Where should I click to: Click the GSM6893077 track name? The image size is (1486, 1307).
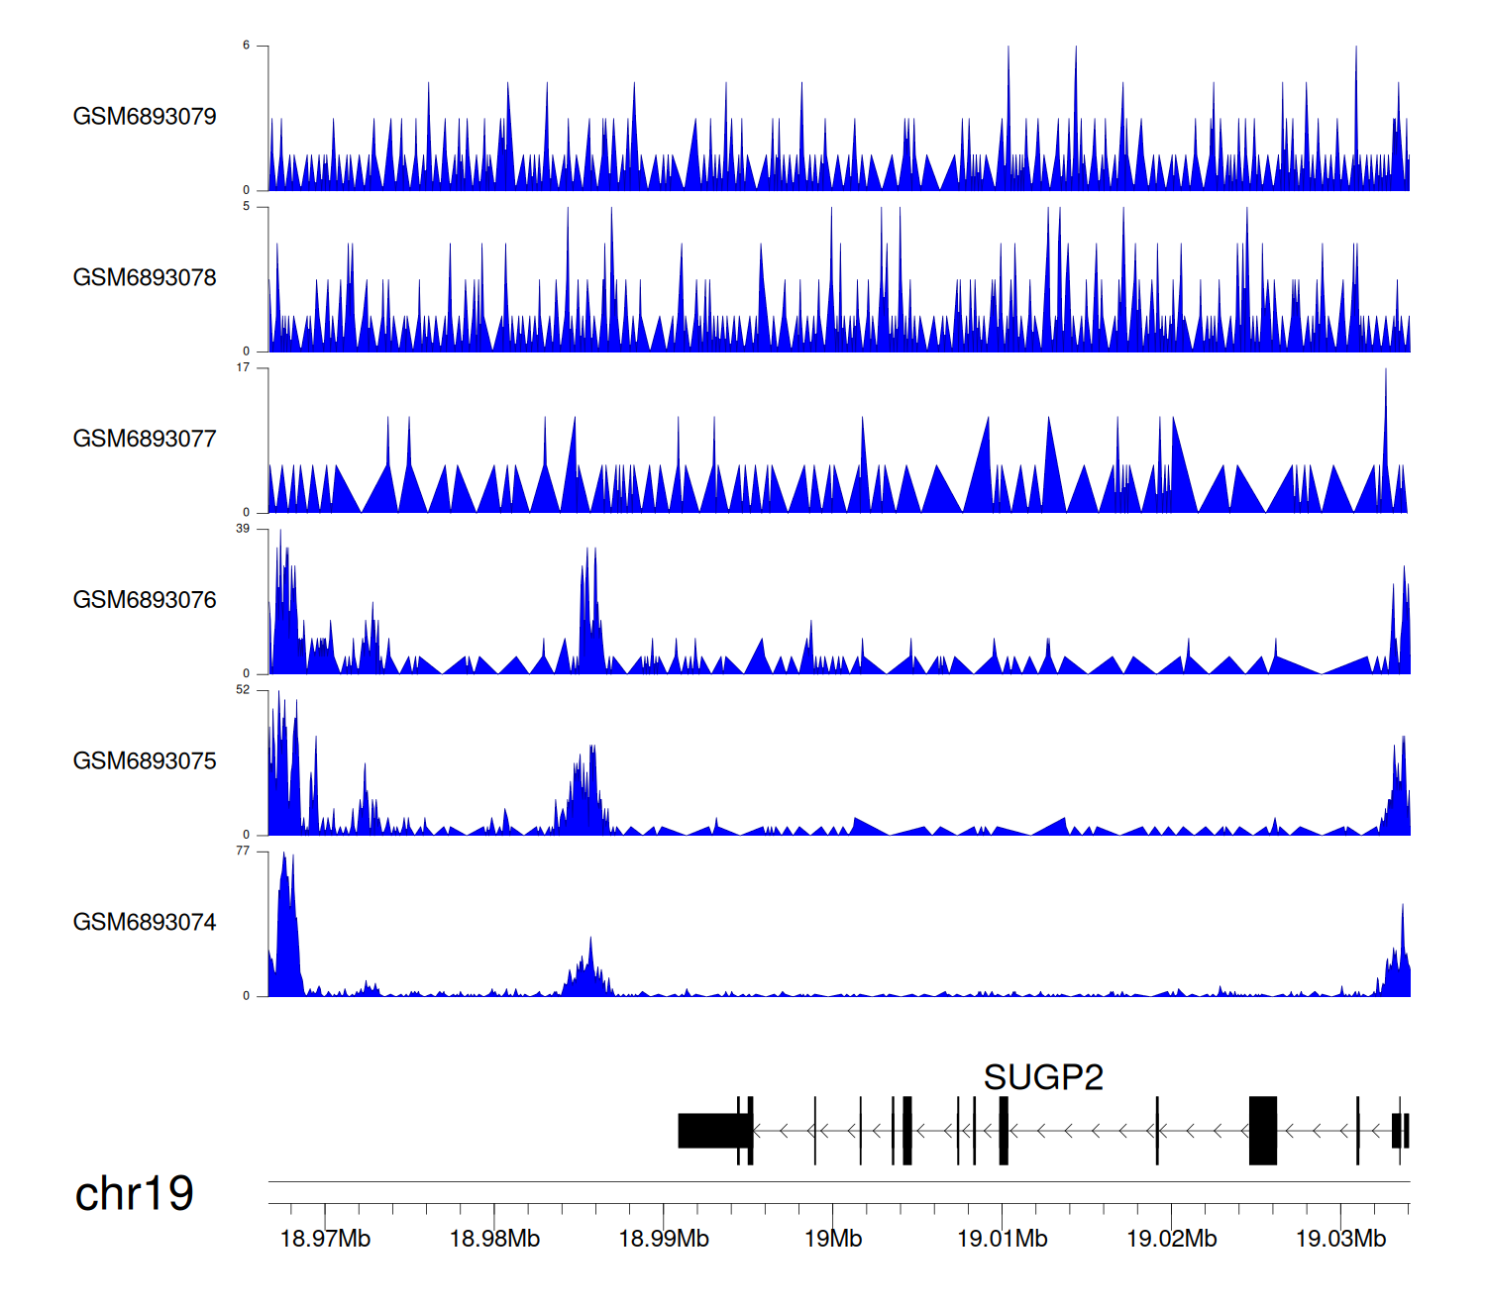(145, 440)
